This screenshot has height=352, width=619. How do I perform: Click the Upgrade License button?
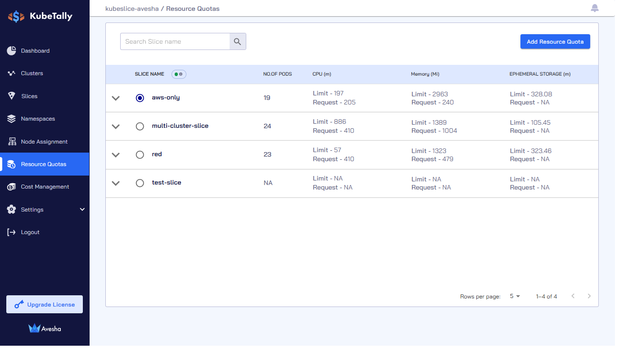[x=45, y=304]
